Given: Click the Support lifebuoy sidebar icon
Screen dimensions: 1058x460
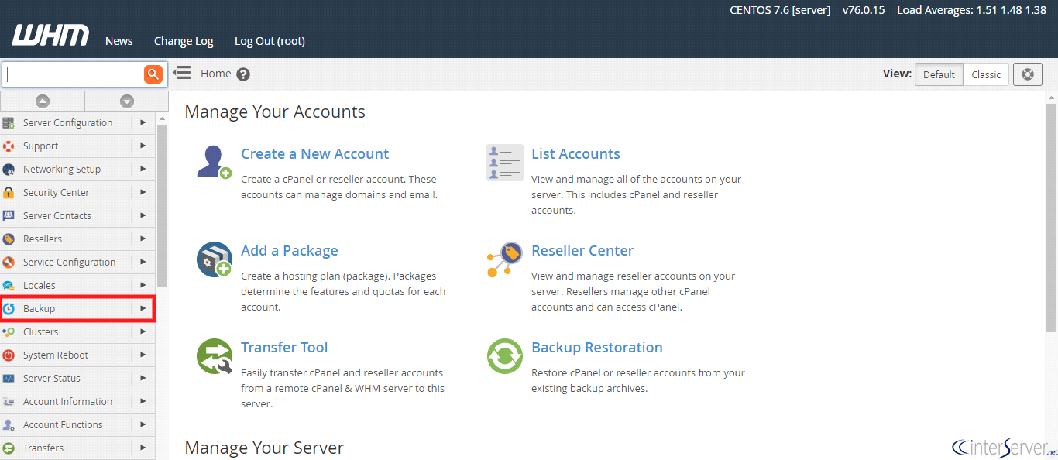Looking at the screenshot, I should [9, 146].
